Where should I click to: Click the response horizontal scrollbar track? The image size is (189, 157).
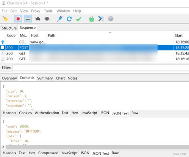point(97,147)
